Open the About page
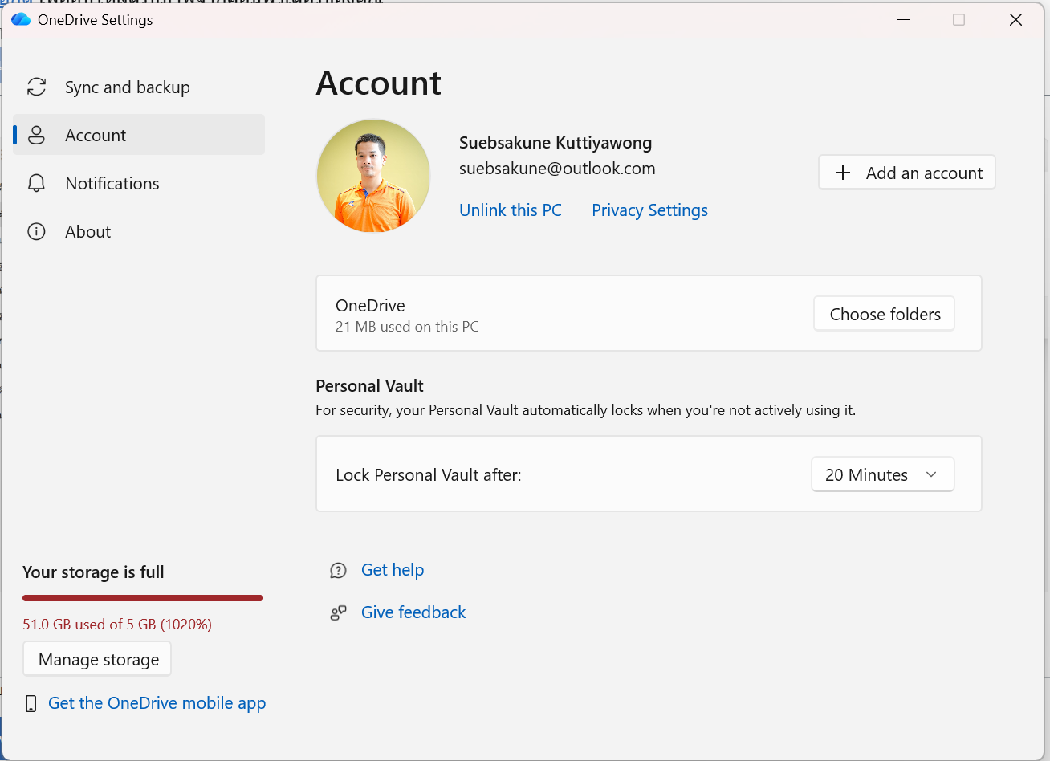The height and width of the screenshot is (761, 1050). tap(139, 231)
